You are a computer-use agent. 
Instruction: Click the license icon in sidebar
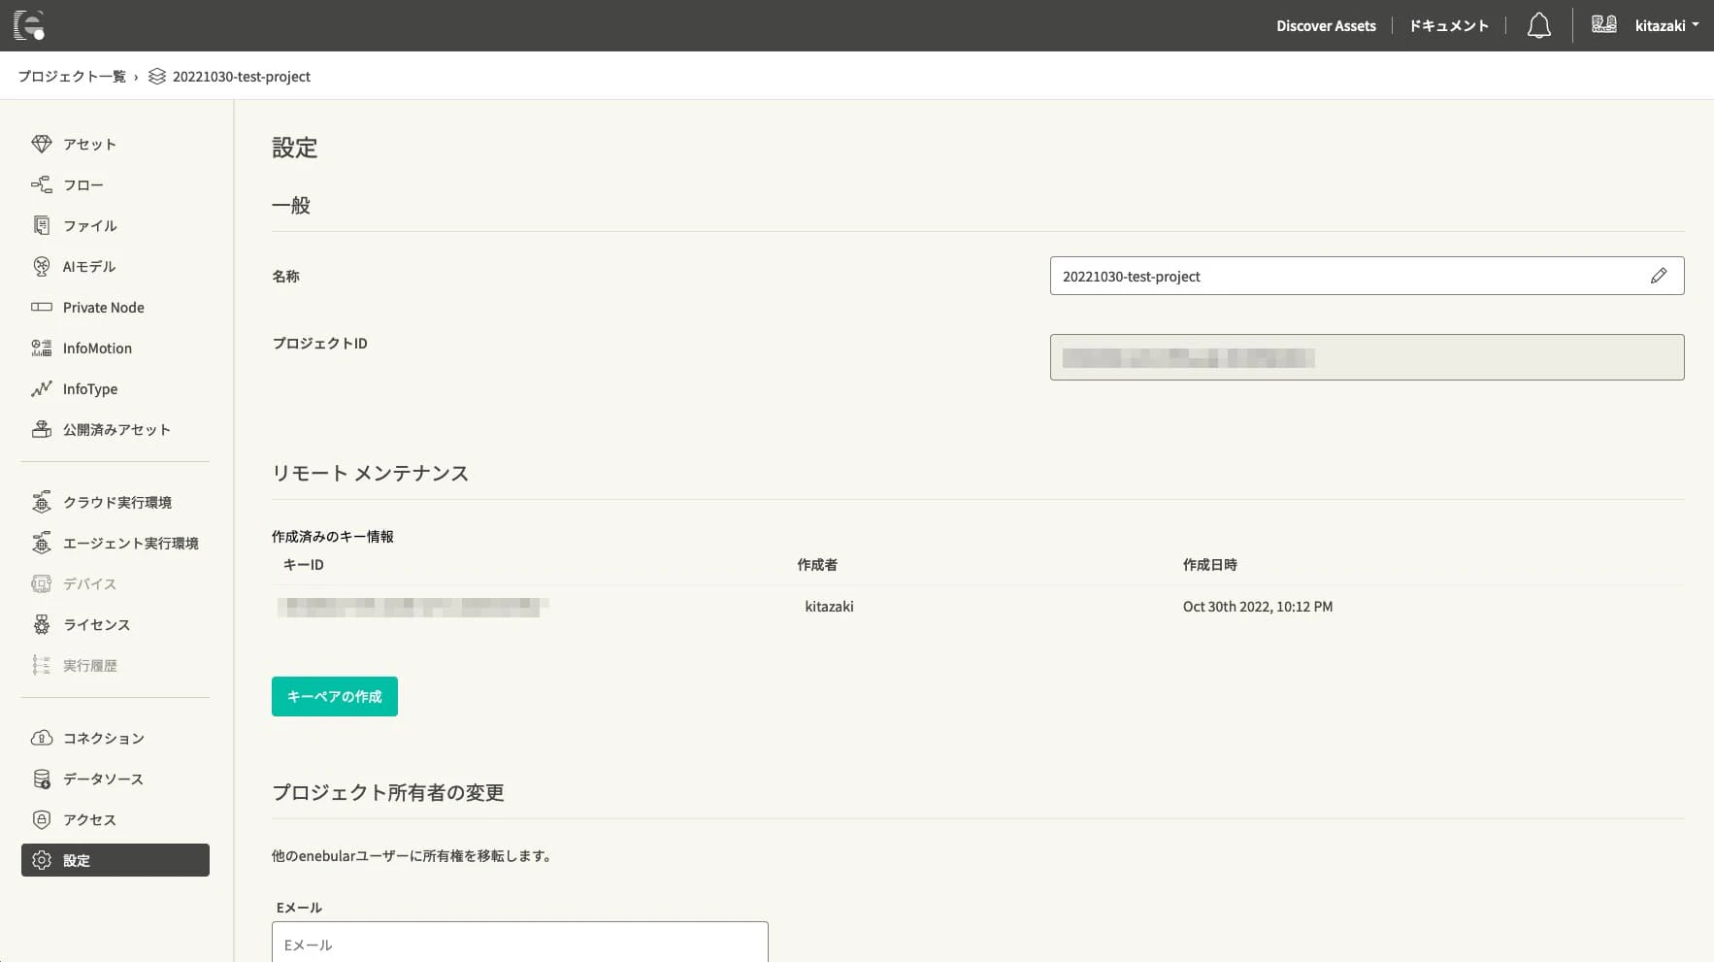click(x=41, y=624)
